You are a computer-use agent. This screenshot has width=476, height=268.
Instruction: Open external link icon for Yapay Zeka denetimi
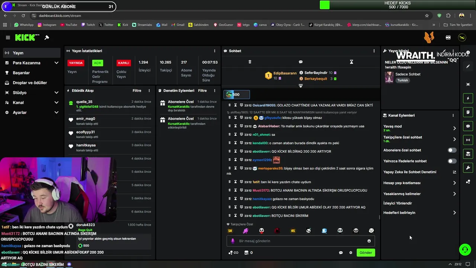point(454,172)
